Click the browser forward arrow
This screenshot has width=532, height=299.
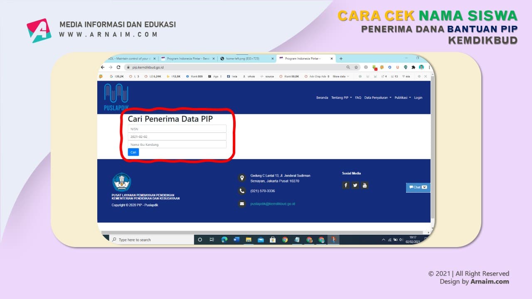click(111, 67)
